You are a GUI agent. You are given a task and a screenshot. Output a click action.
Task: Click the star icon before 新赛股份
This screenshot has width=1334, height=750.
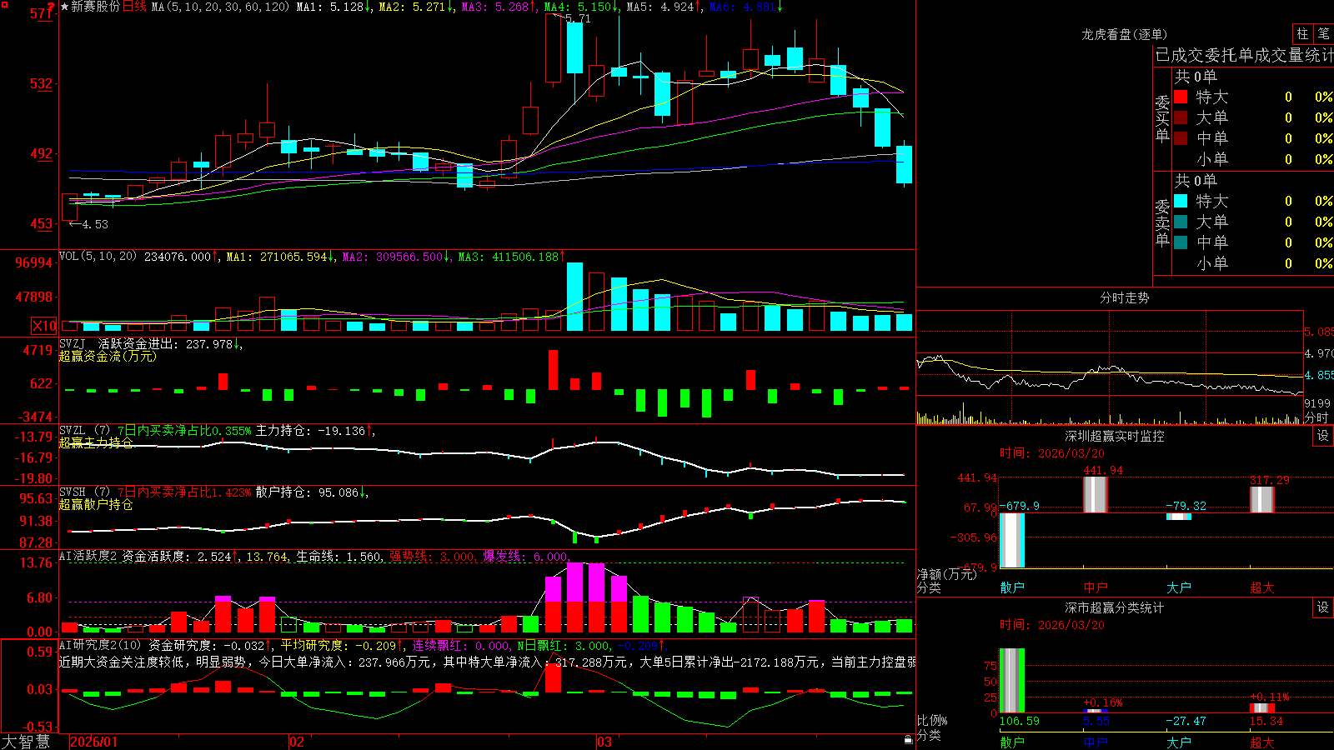click(x=64, y=7)
